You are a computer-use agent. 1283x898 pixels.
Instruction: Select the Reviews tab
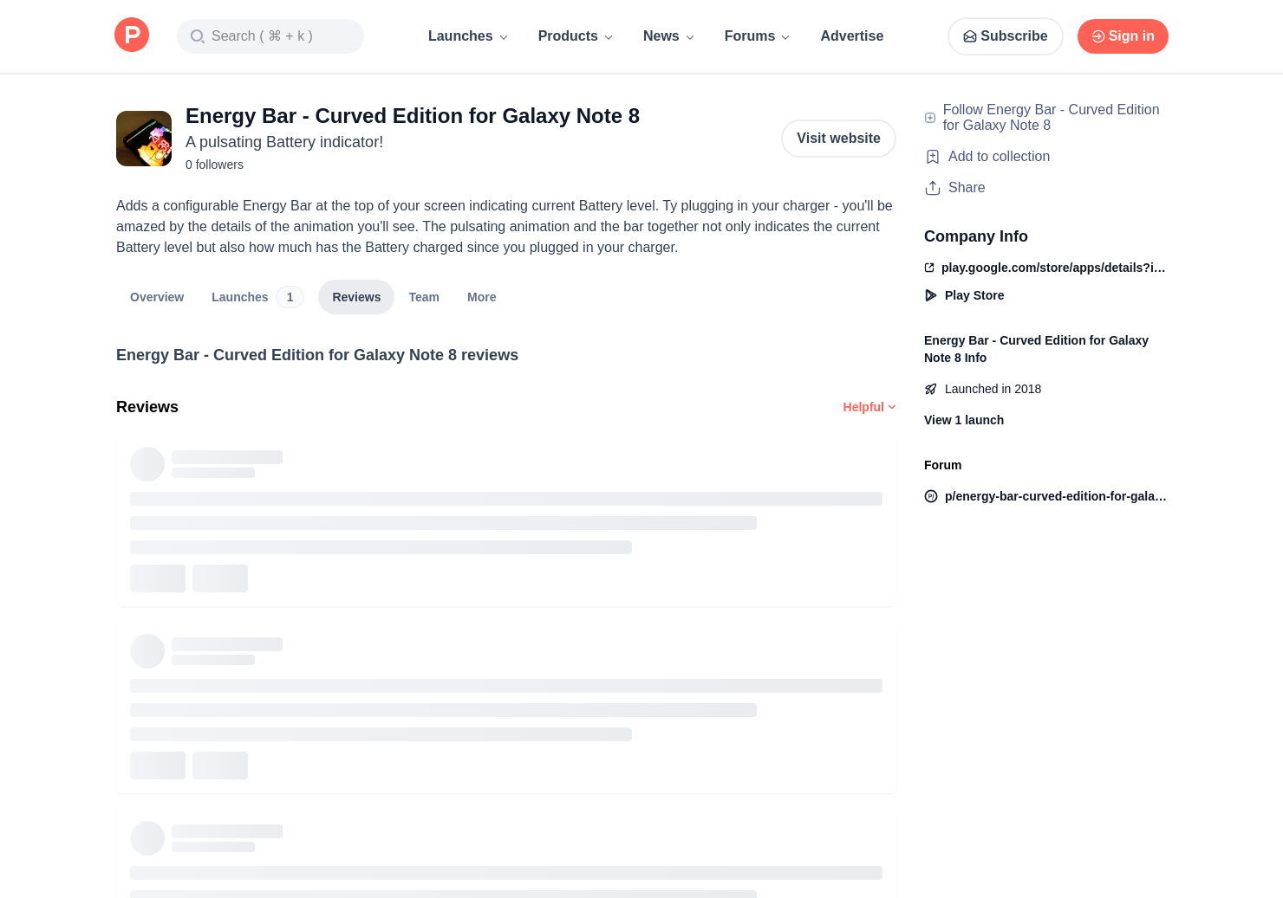coord(356,297)
